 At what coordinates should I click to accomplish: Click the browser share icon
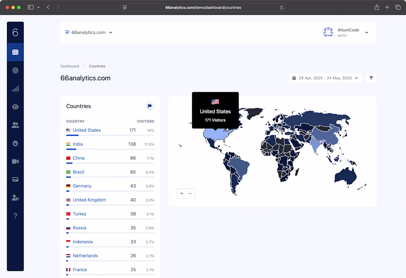(x=377, y=7)
